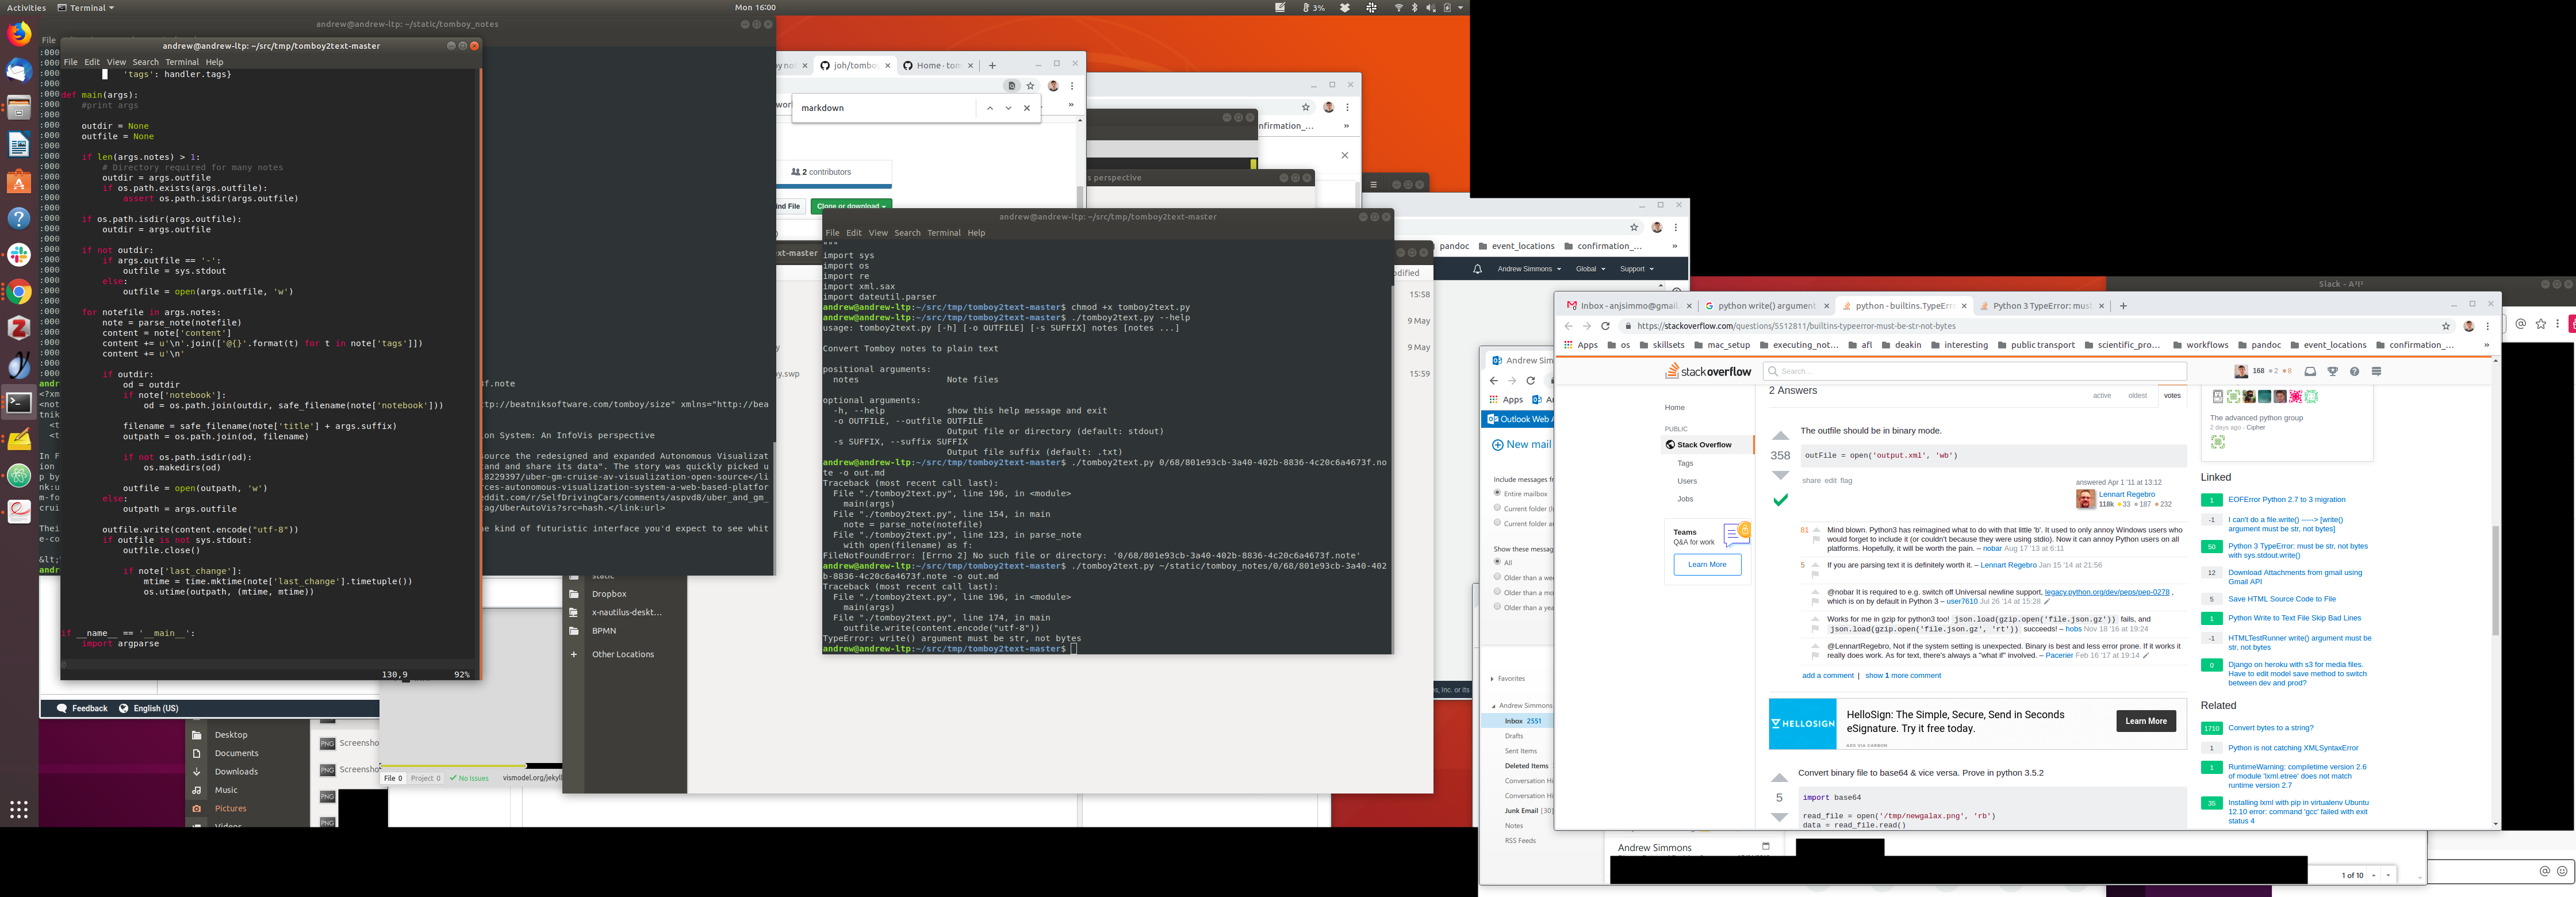Click the show 1 more comment link
2576x897 pixels.
tap(1902, 676)
